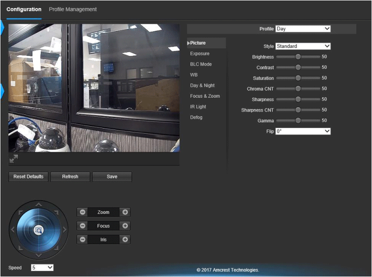Open the Flip dropdown
Screen dimensions: 372x277
pyautogui.click(x=303, y=131)
